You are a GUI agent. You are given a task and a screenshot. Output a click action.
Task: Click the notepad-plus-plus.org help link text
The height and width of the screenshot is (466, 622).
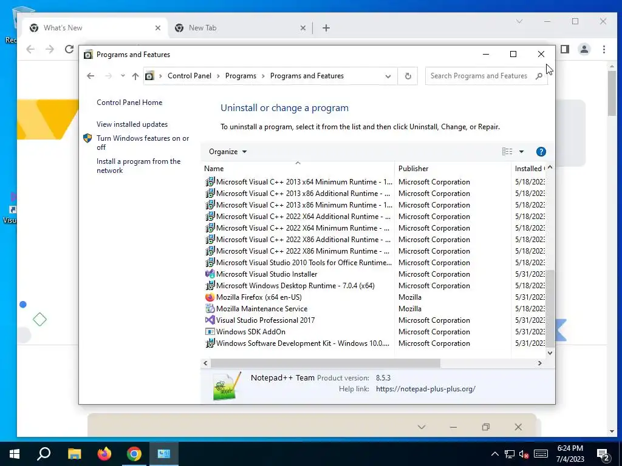pos(425,389)
